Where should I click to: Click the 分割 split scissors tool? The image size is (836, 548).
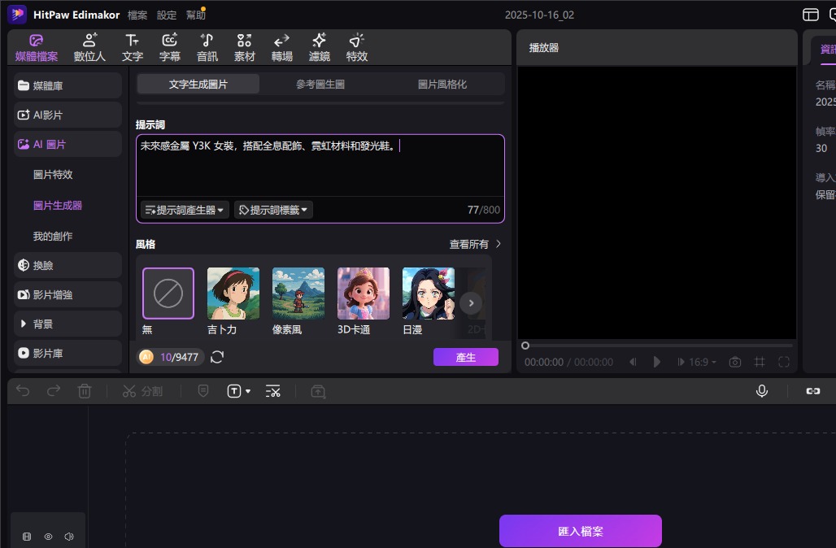pos(142,391)
